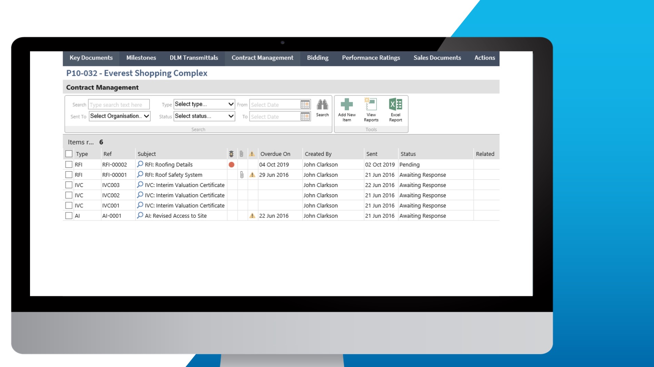Click the paperclip attachment column header icon
The height and width of the screenshot is (367, 654).
tap(241, 154)
